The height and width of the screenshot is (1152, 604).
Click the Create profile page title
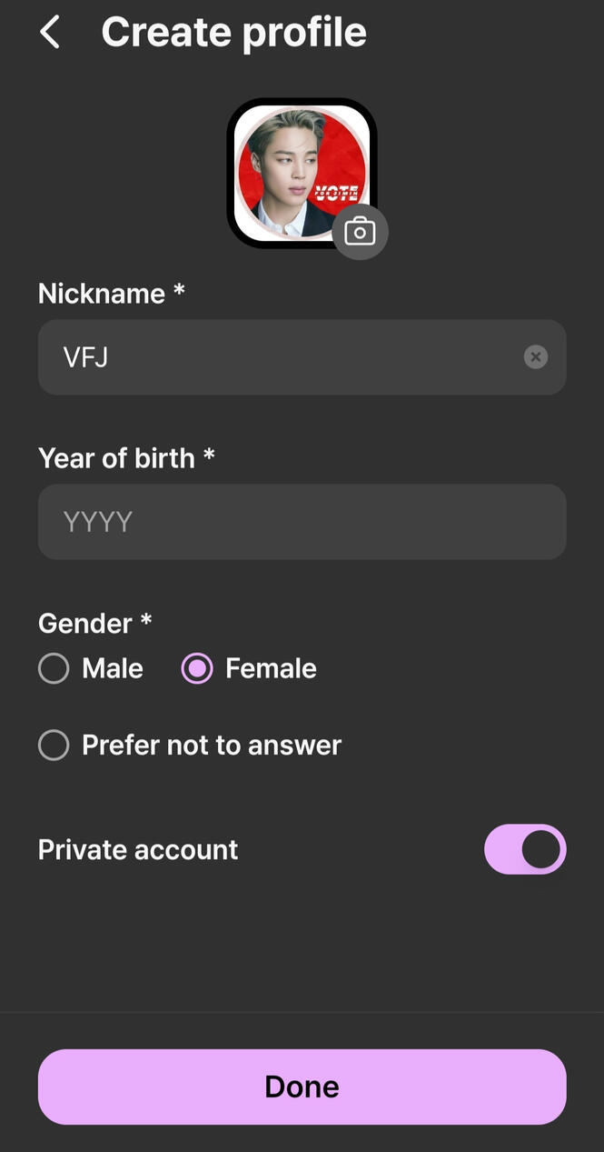[233, 33]
